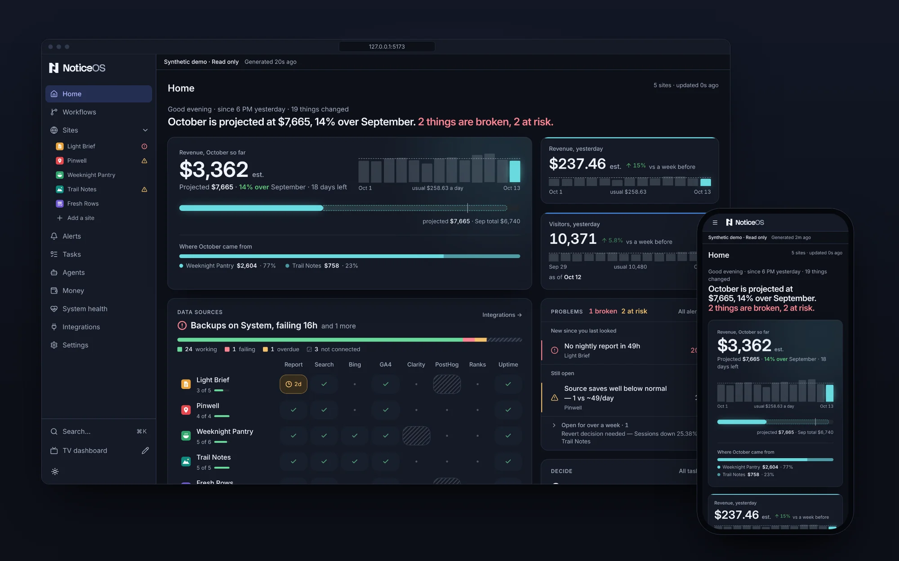Click highlighted Oct 13 revenue bar
The height and width of the screenshot is (561, 899).
click(x=515, y=171)
